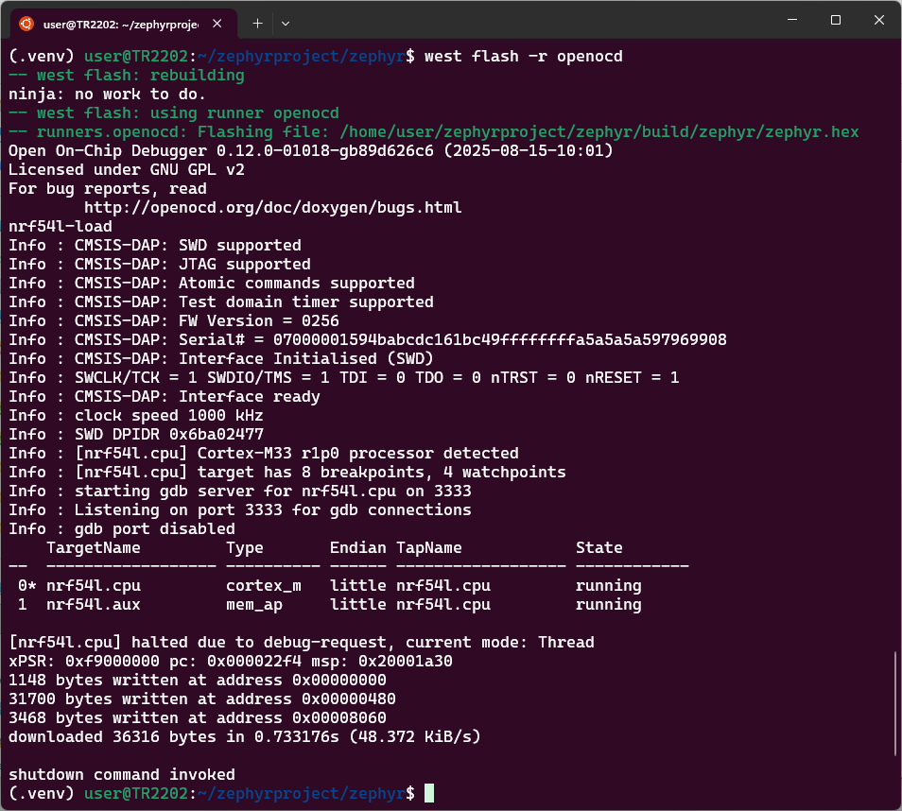Click the 'shutdown command invoked' line
902x811 pixels.
click(121, 775)
